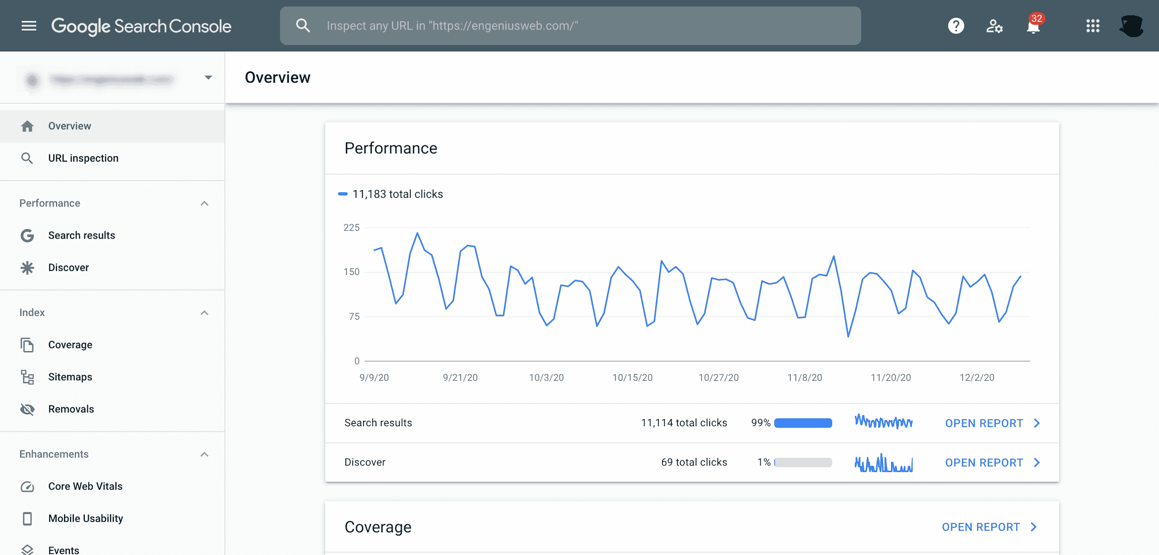This screenshot has height=555, width=1159.
Task: Open the Removals tool
Action: coord(71,409)
